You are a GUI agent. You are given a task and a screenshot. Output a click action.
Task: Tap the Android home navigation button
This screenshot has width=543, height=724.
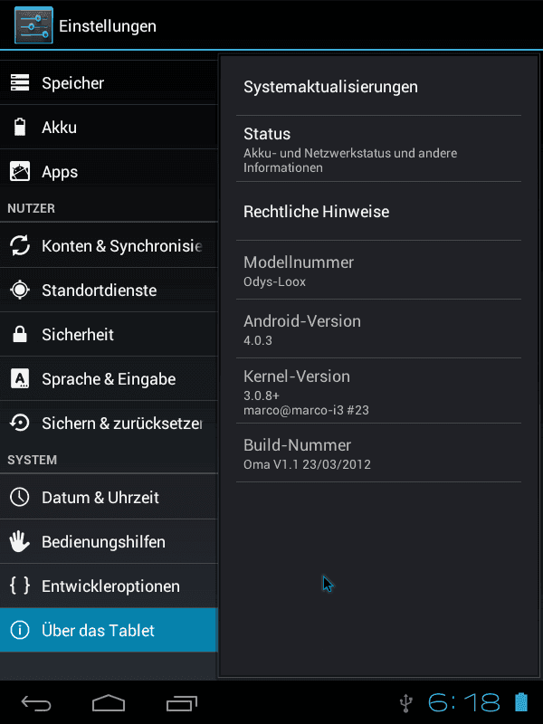pos(109,703)
